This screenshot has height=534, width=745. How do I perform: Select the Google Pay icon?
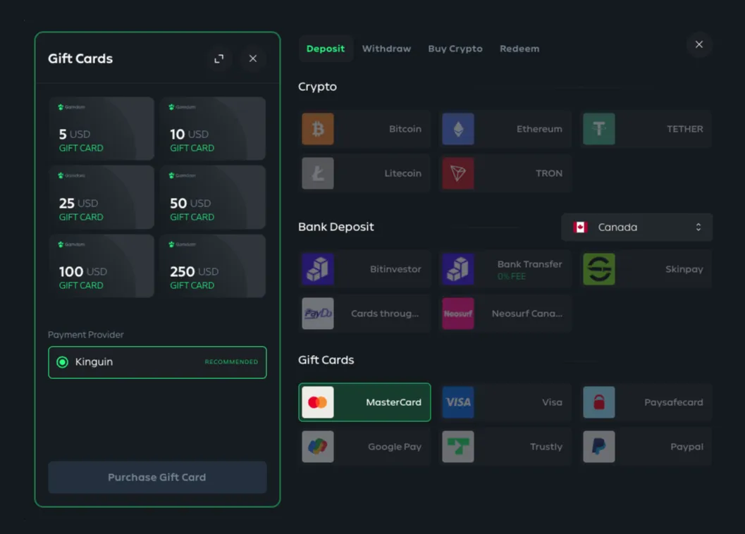(x=318, y=447)
